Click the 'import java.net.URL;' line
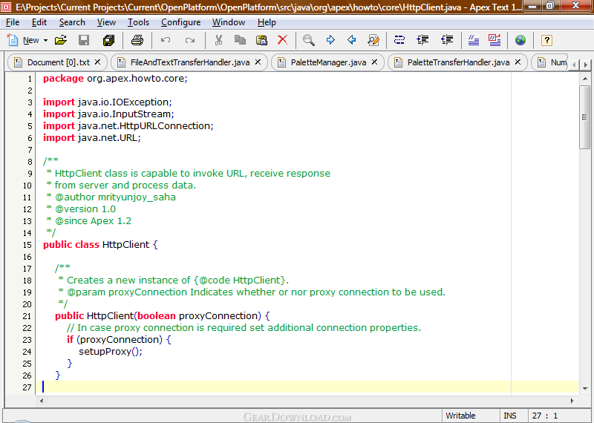Image resolution: width=594 pixels, height=423 pixels. pyautogui.click(x=91, y=138)
